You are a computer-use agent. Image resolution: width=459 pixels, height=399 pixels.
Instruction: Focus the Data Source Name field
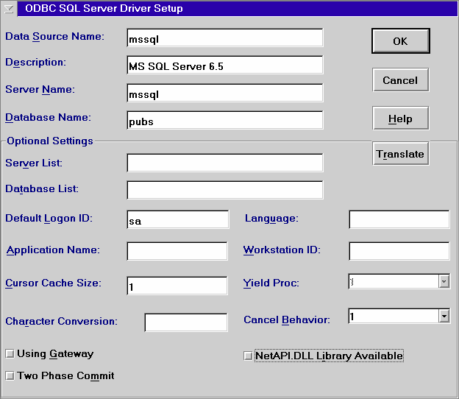[225, 38]
